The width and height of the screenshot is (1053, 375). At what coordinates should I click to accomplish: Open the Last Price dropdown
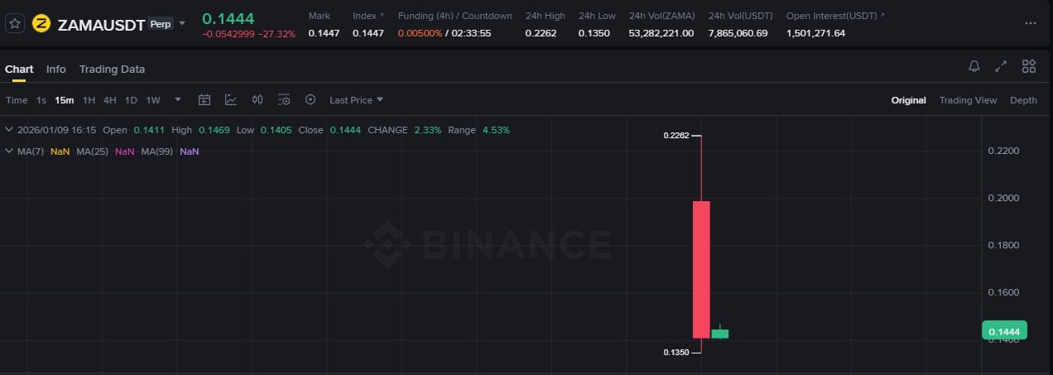pos(356,100)
